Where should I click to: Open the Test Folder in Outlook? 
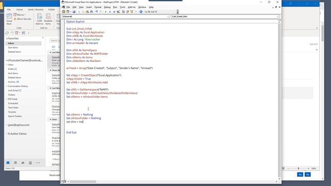(13, 108)
